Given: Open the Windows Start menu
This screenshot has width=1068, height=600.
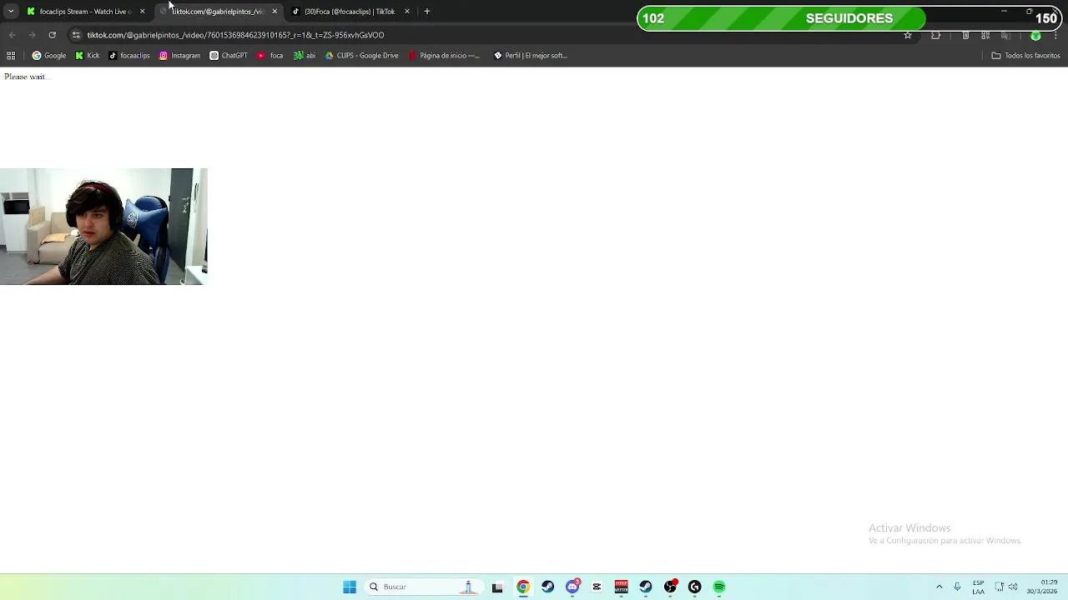Looking at the screenshot, I should pos(350,587).
